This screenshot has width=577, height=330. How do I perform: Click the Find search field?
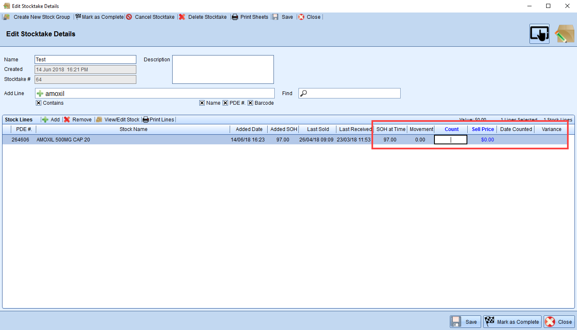coord(349,93)
